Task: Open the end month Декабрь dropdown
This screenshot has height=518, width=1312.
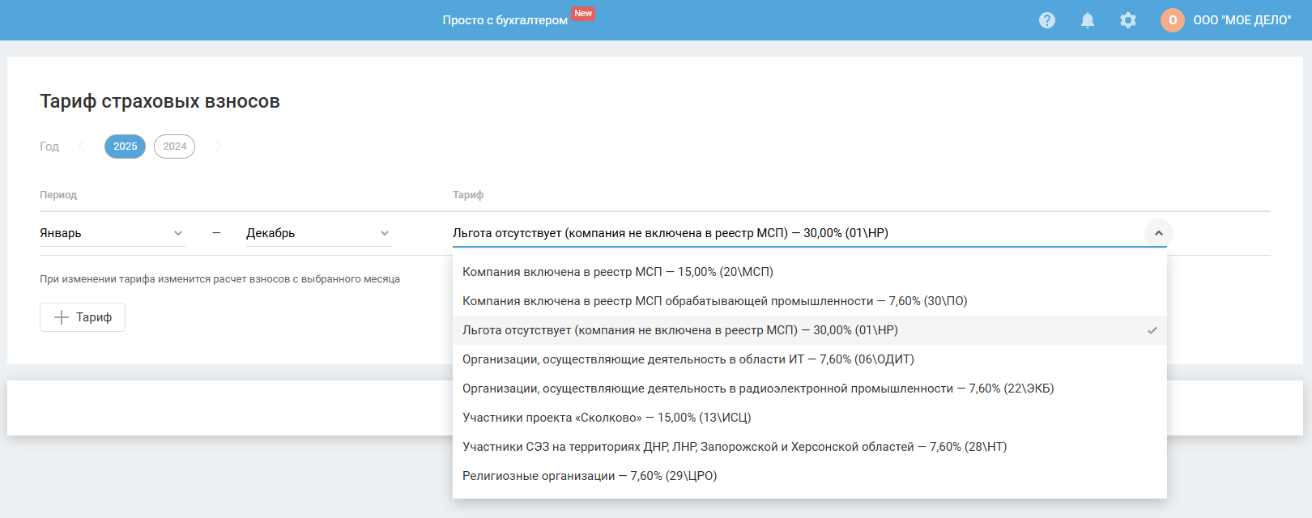Action: pyautogui.click(x=318, y=233)
